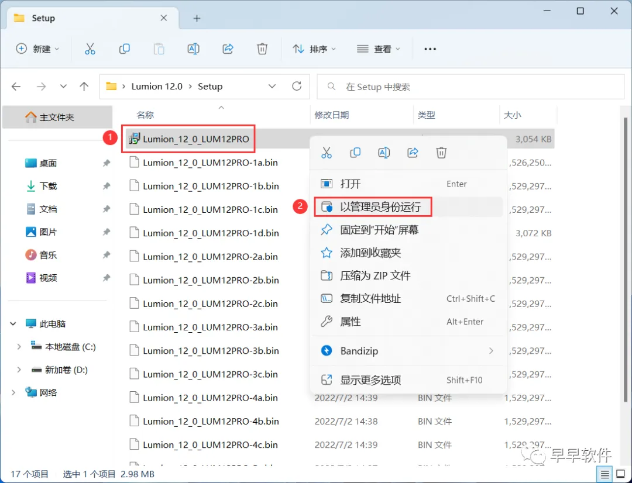Choose 显示更多选项 in context menu
Screen dimensions: 632x483
(408, 380)
